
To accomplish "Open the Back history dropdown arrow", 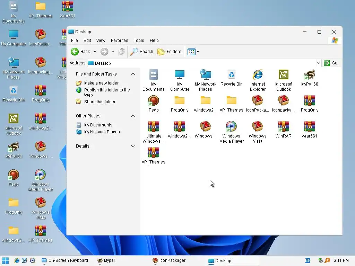I will [95, 52].
